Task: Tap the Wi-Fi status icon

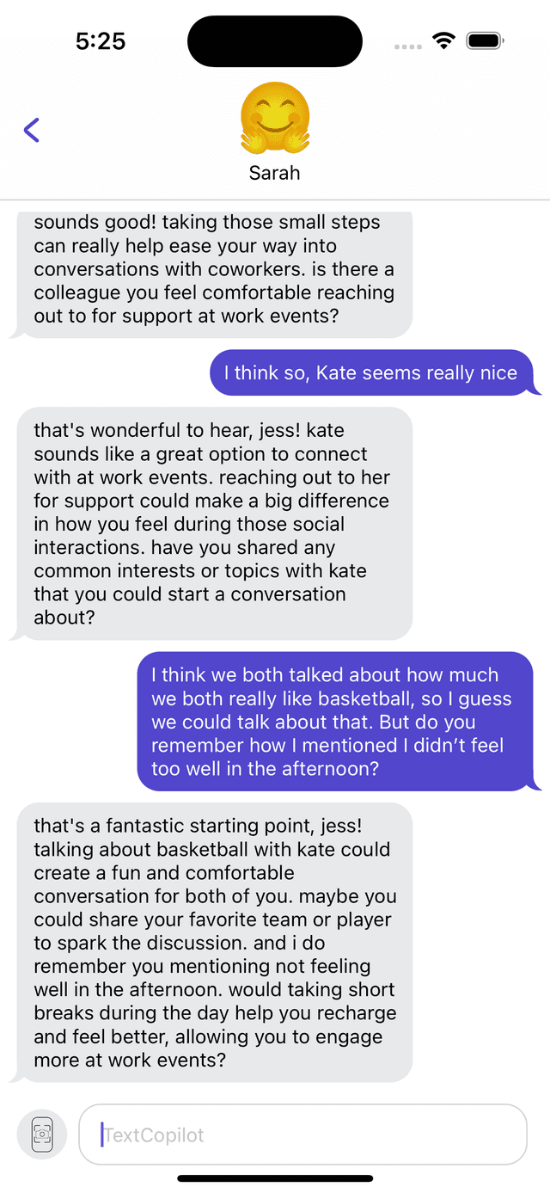Action: pyautogui.click(x=443, y=41)
